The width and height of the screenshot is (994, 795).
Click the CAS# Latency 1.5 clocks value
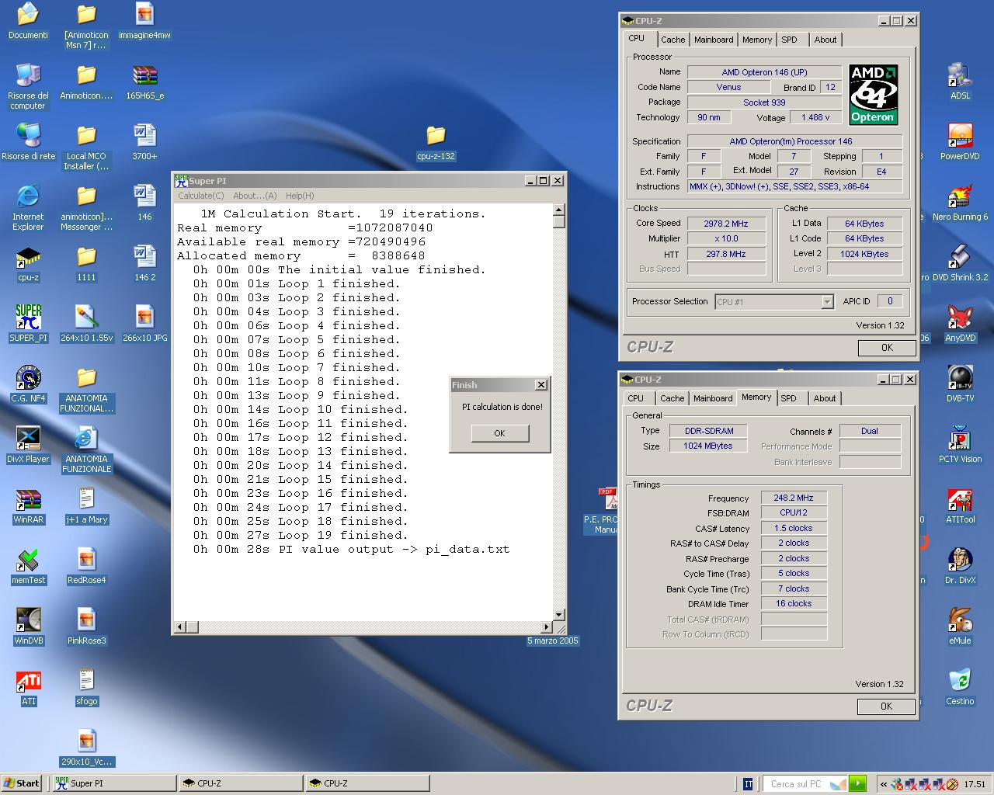pos(793,528)
